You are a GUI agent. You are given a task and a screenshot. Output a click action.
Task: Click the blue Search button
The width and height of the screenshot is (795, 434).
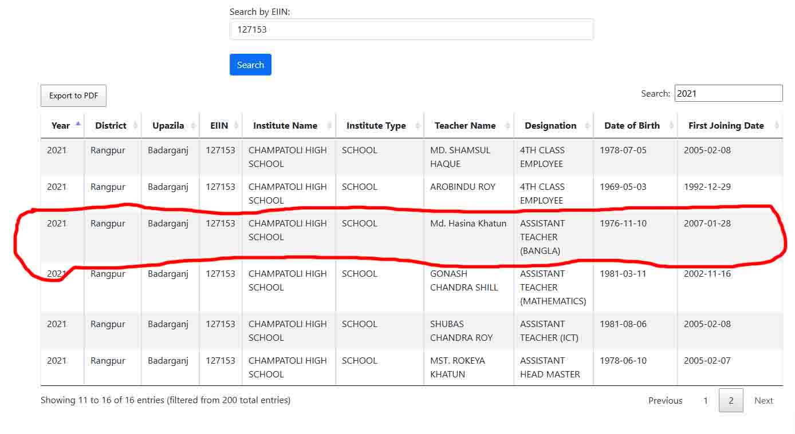coord(250,65)
